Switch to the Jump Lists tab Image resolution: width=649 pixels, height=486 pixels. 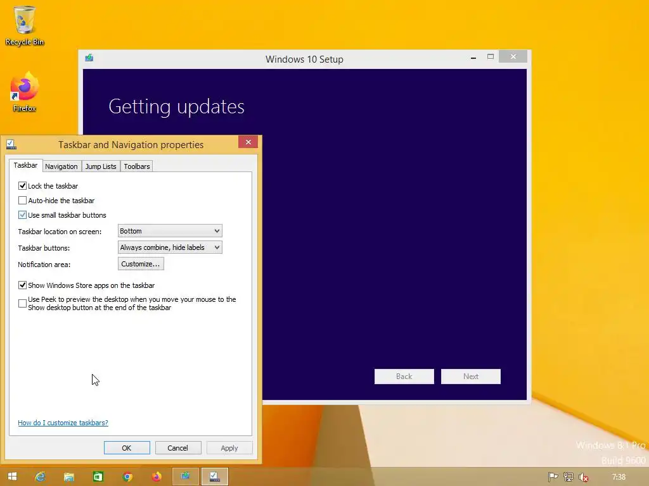click(x=101, y=166)
